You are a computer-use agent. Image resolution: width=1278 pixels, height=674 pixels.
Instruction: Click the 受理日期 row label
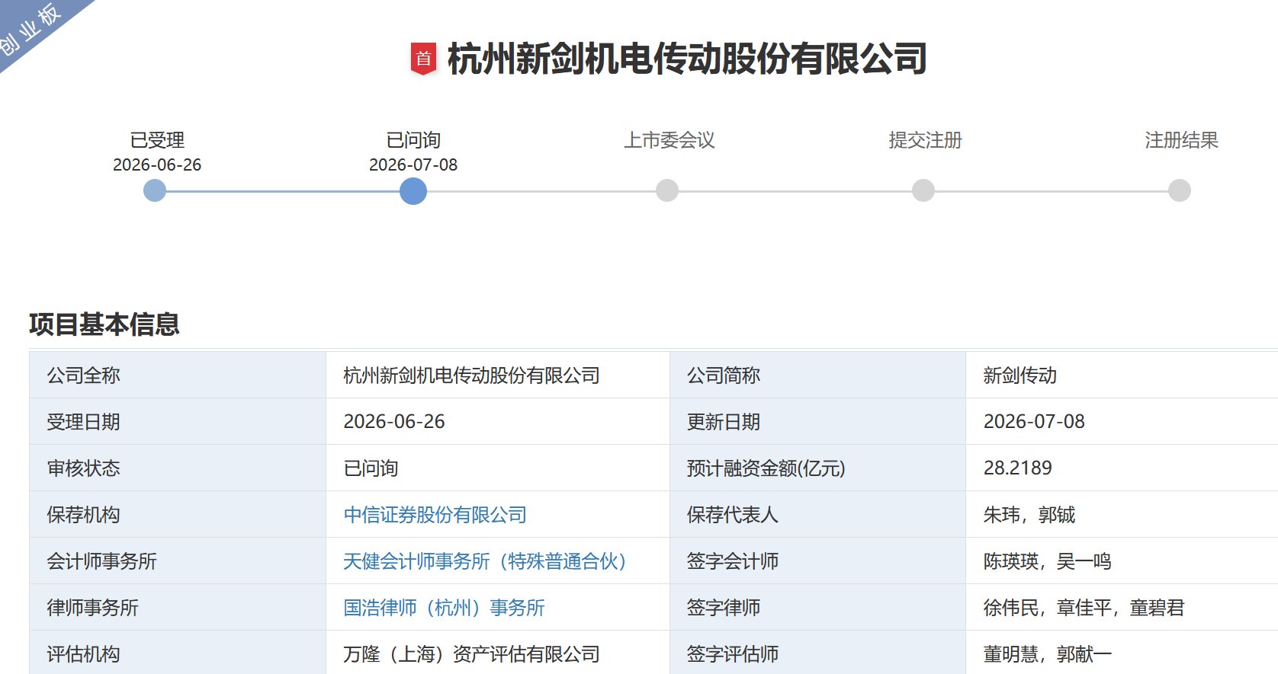click(84, 422)
